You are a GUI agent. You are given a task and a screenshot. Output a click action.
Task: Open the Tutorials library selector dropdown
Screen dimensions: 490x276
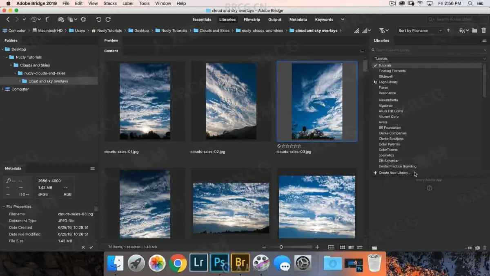click(x=430, y=58)
